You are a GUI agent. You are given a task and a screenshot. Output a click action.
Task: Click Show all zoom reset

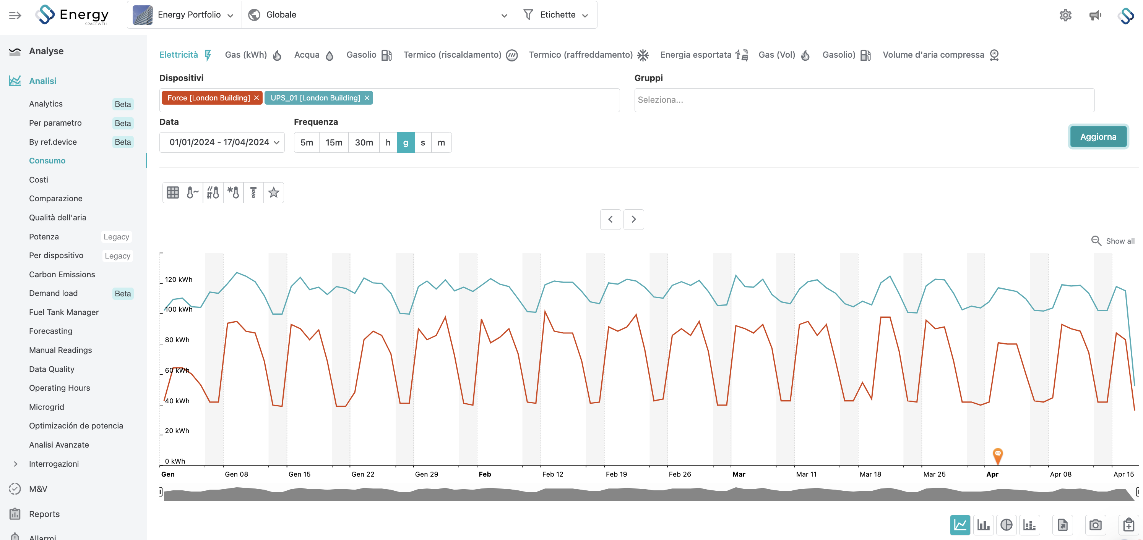(1113, 241)
